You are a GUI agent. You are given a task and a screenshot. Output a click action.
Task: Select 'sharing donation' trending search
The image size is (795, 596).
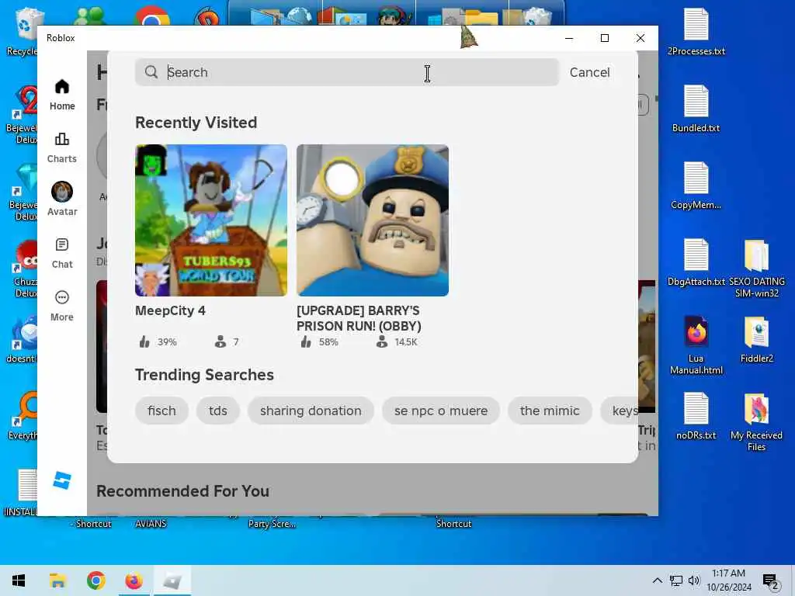click(x=311, y=411)
